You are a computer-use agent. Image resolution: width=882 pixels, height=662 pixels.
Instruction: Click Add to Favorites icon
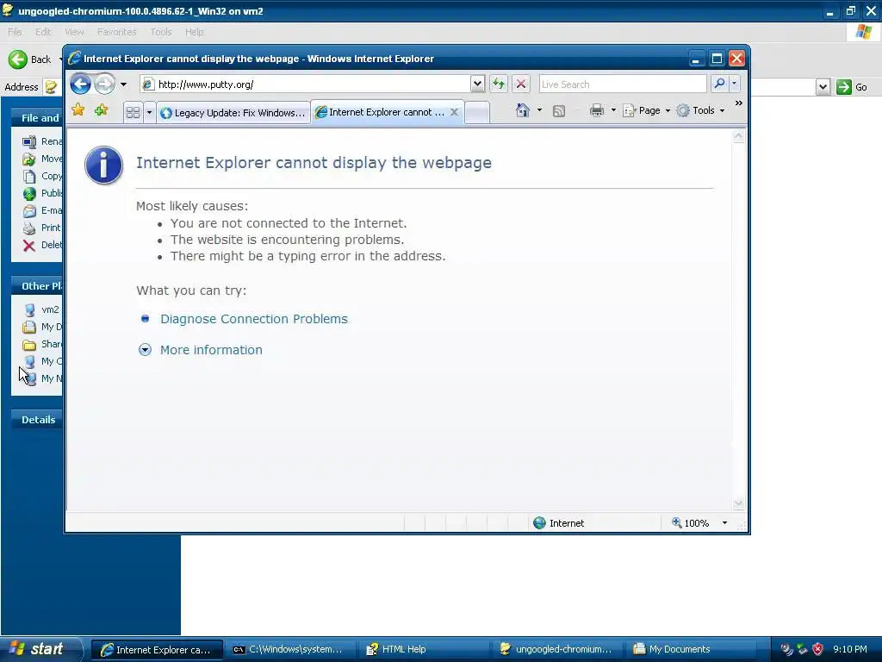[102, 110]
